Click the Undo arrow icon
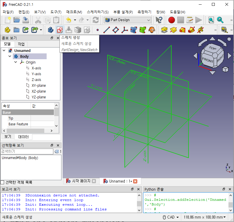 point(69,20)
